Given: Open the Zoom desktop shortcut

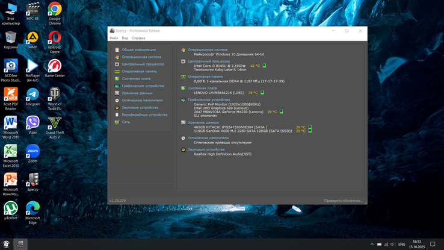Looking at the screenshot, I should [x=32, y=154].
